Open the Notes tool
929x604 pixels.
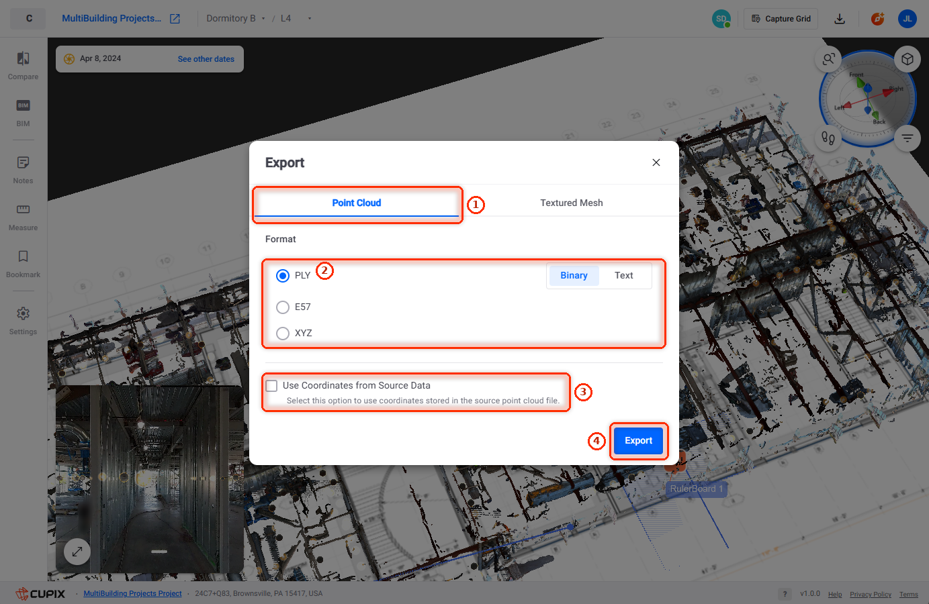coord(23,169)
